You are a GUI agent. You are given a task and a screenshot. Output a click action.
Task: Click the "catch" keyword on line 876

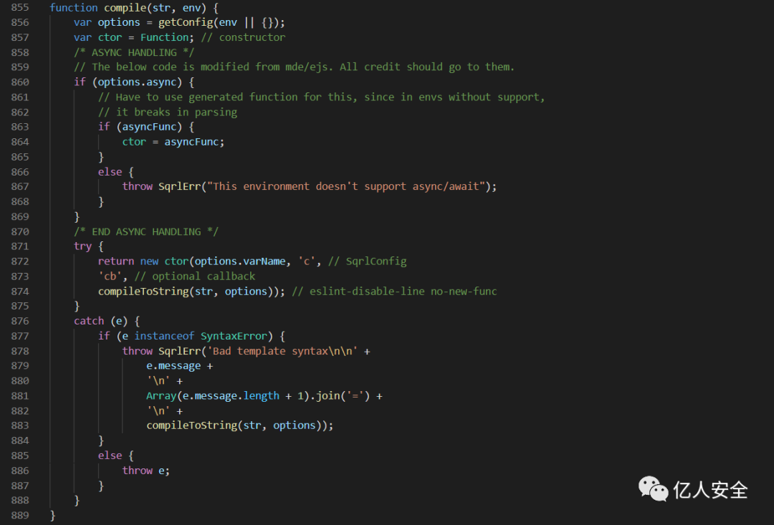pos(89,321)
